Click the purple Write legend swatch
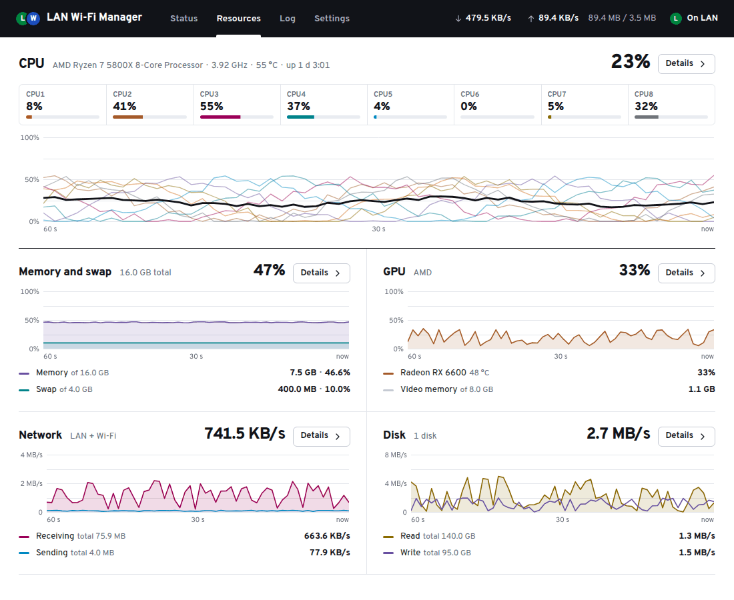This screenshot has width=734, height=600. 388,553
